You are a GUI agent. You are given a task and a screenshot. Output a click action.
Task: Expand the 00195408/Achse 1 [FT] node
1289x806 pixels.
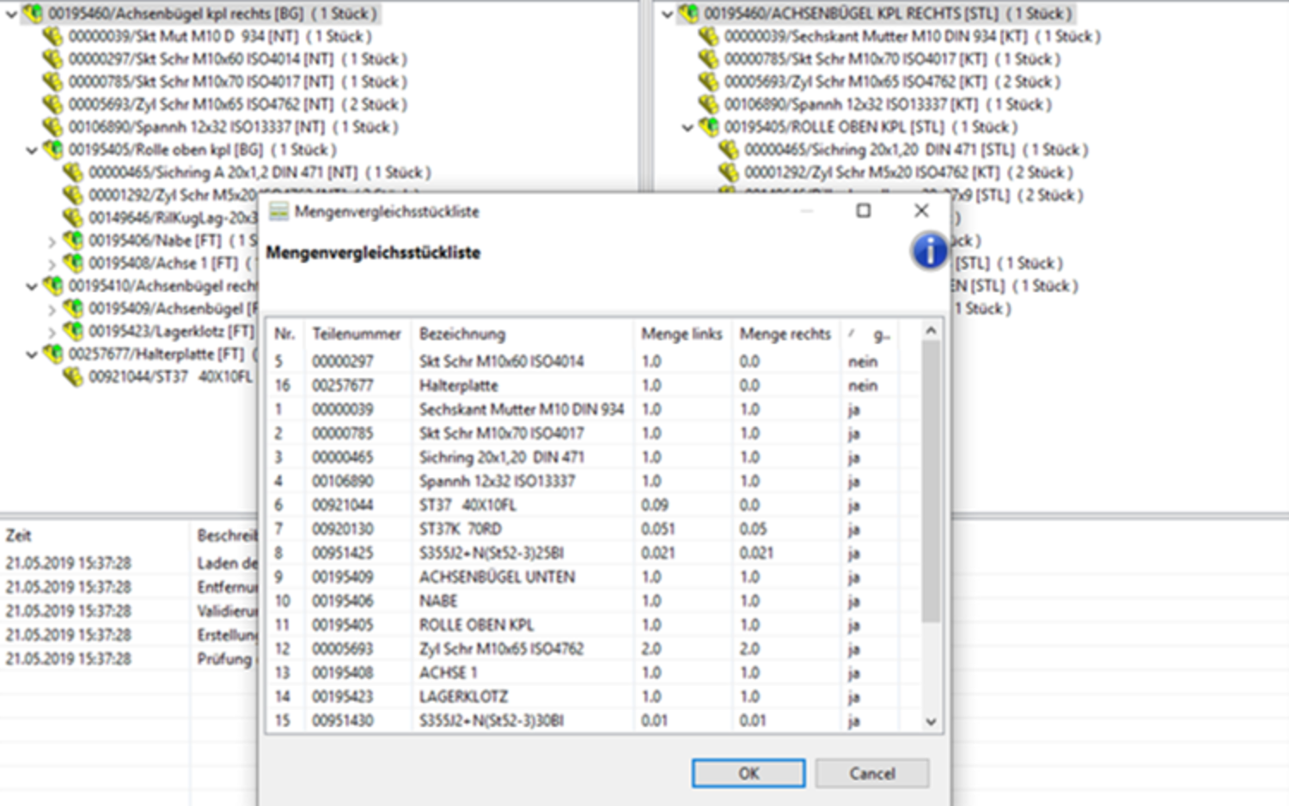[x=52, y=264]
